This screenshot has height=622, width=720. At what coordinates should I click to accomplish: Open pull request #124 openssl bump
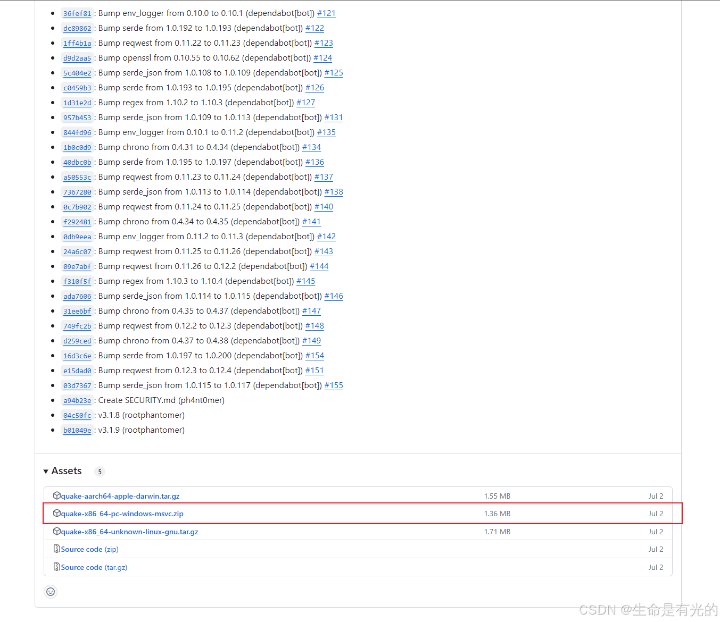pos(322,58)
